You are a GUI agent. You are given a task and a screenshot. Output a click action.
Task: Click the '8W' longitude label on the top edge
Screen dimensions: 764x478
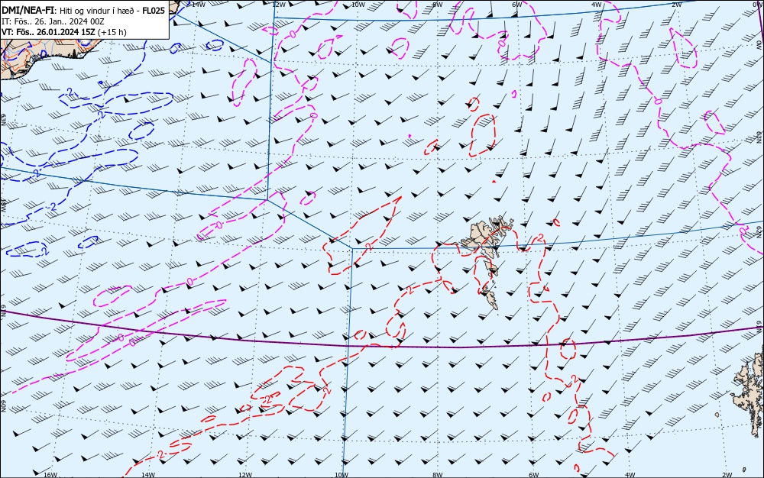[x=438, y=5]
